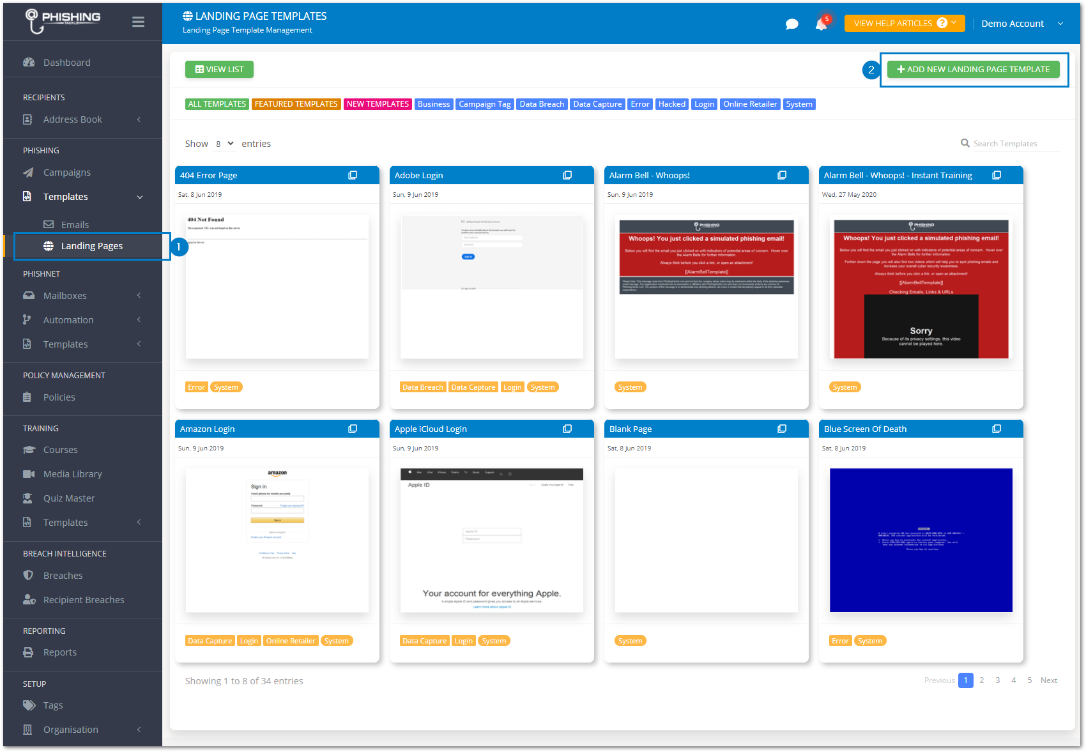
Task: Open Recipient Breaches in sidebar
Action: point(83,599)
